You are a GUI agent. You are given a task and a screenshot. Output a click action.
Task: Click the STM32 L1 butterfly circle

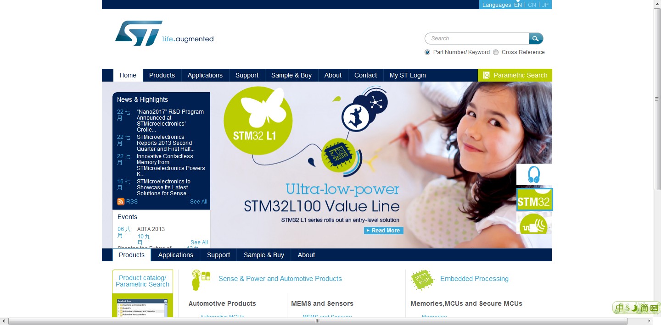258,121
